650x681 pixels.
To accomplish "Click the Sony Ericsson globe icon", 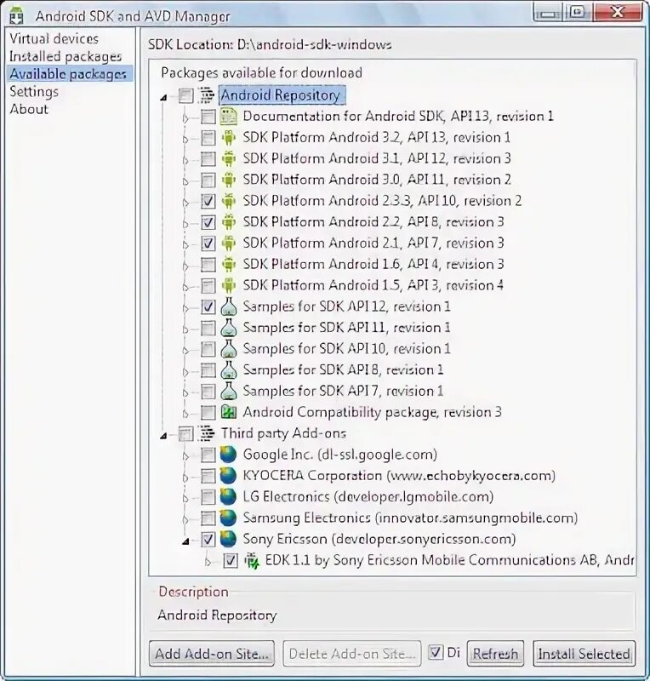I will coord(228,540).
